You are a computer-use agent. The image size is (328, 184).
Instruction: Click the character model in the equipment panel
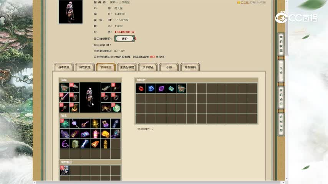(90, 97)
